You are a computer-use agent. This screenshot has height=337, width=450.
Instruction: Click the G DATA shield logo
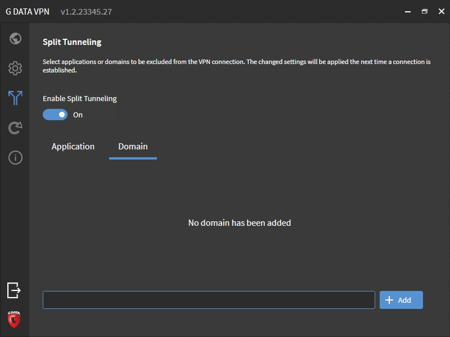pos(14,319)
